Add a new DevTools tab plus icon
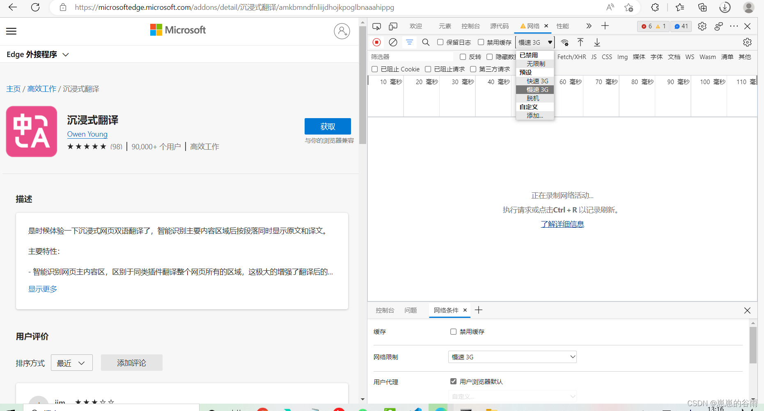Screen dimensions: 764x411 (x=605, y=26)
